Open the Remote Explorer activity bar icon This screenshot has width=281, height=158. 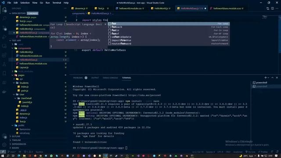(4, 46)
